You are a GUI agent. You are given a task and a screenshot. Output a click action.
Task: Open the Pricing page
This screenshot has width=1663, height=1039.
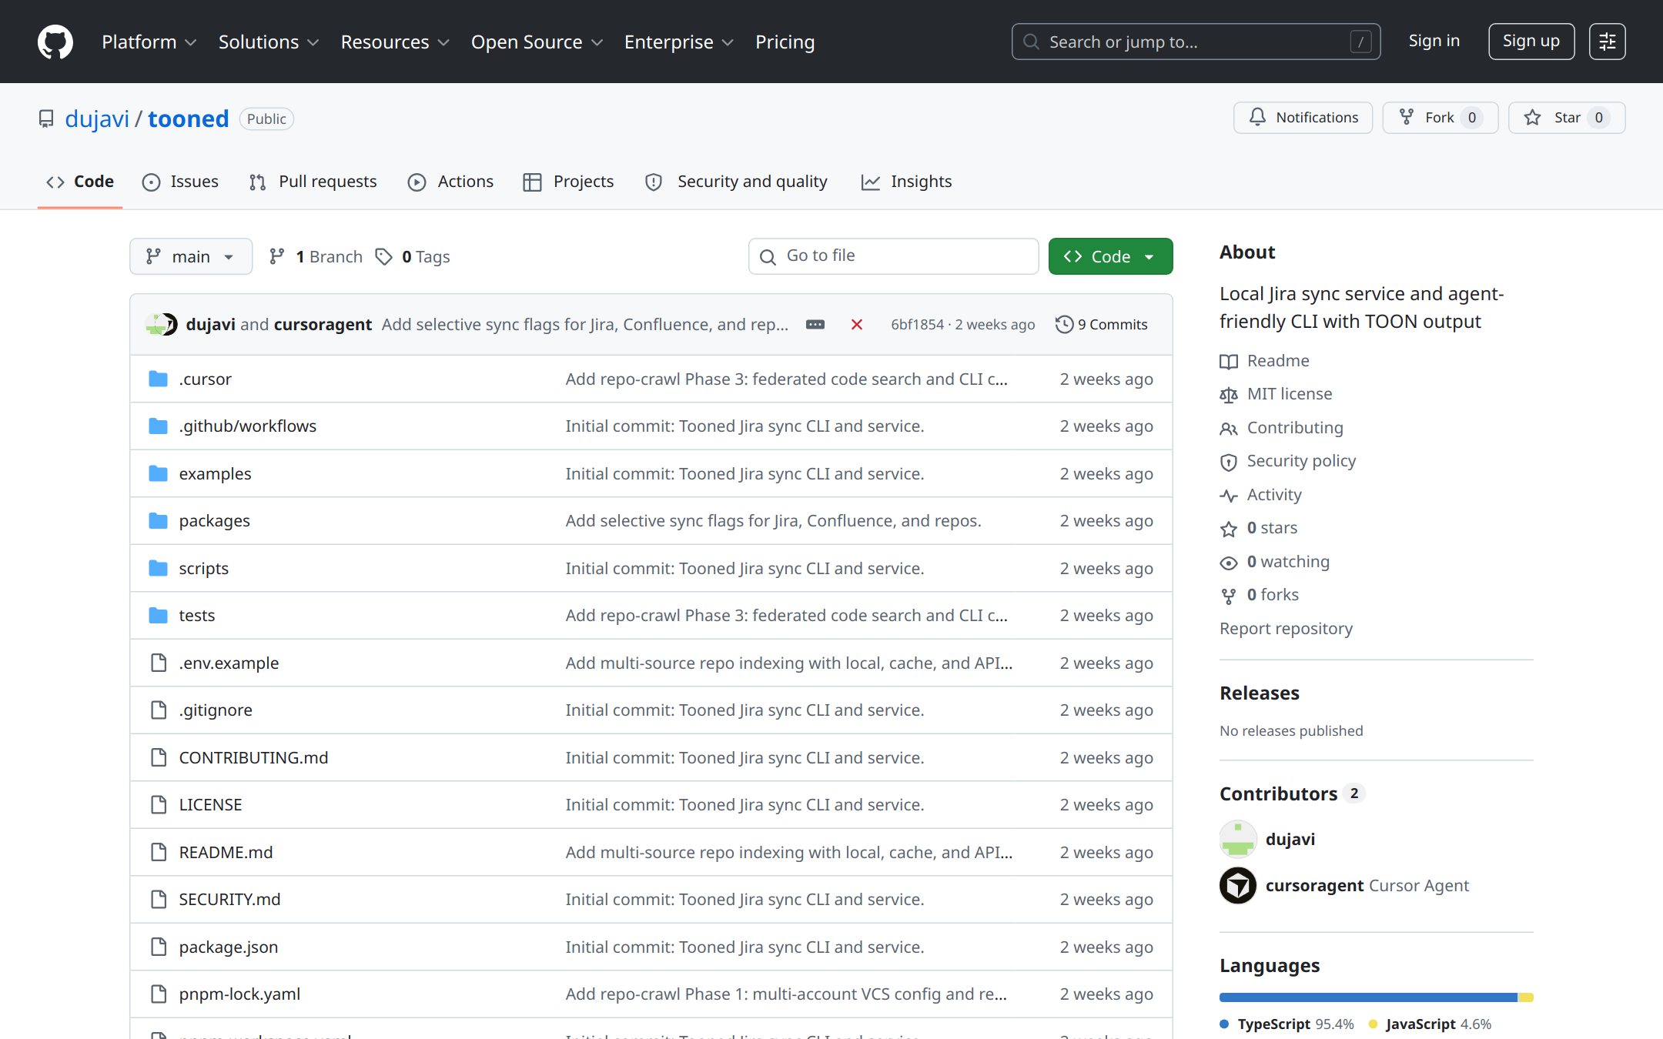click(x=785, y=42)
